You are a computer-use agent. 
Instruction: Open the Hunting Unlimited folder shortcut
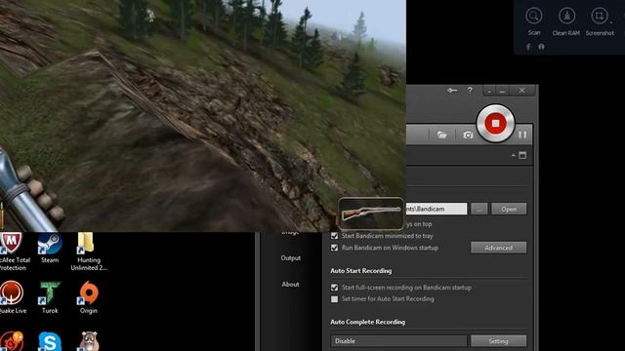pyautogui.click(x=89, y=252)
